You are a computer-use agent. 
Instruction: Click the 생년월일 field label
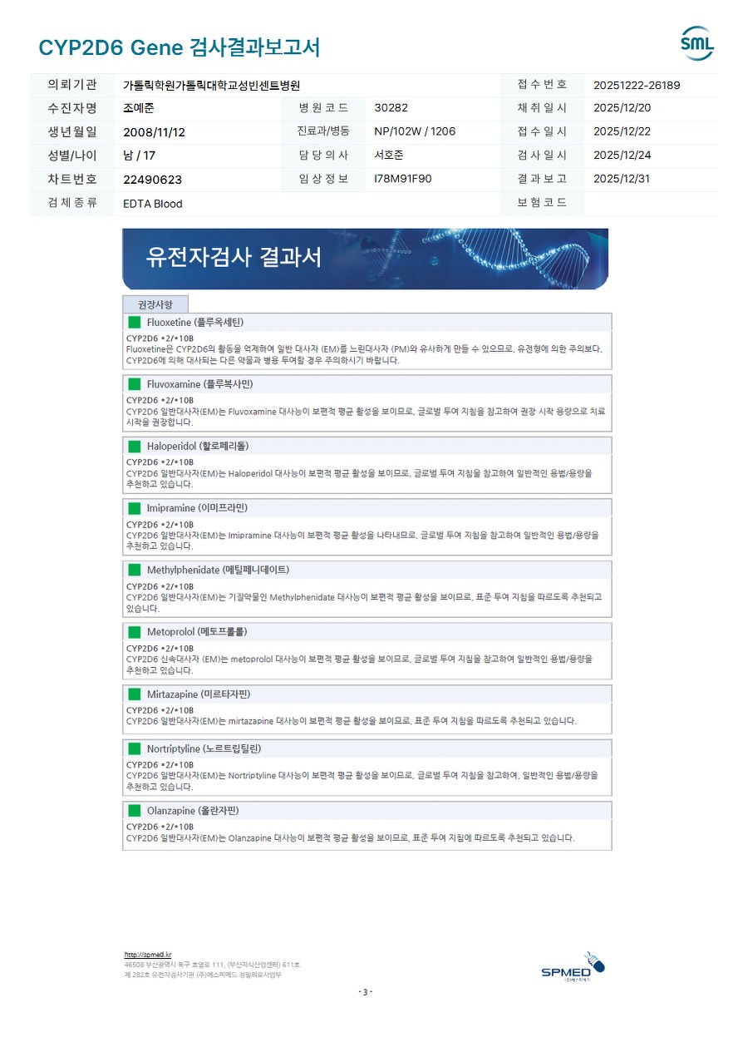coord(72,131)
